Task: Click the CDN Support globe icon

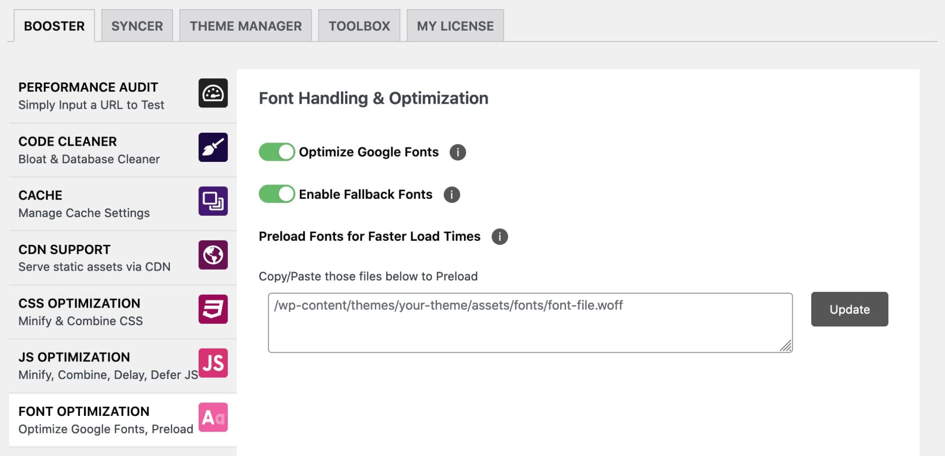Action: (x=213, y=256)
